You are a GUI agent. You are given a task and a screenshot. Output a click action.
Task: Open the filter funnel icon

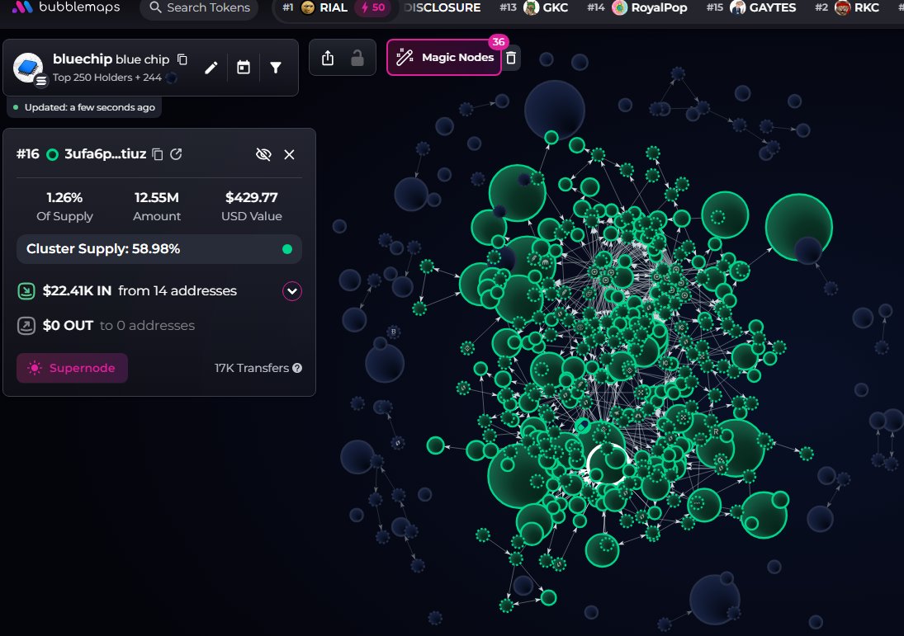276,68
